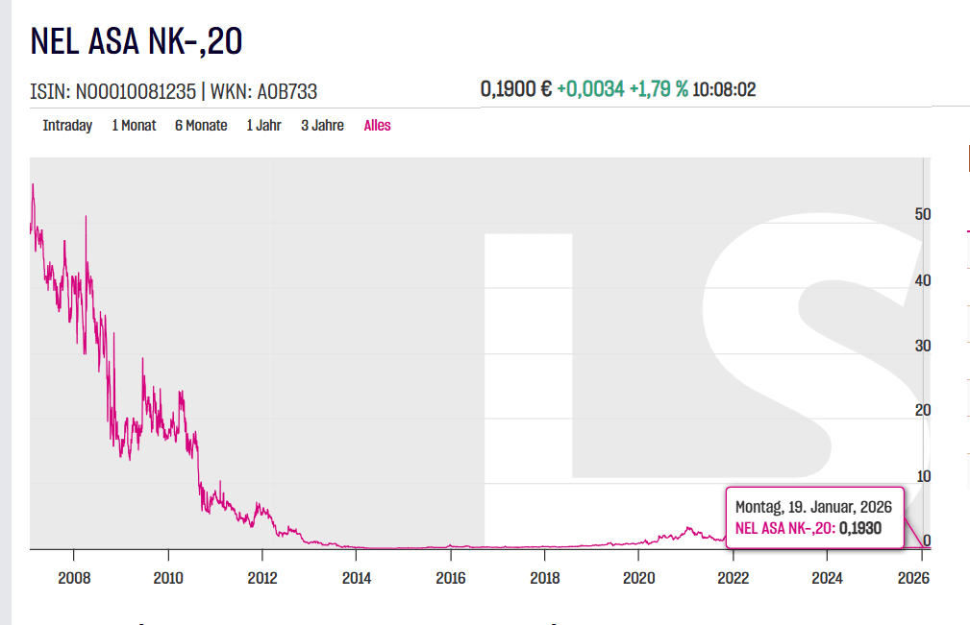Select the 3 Jahre time range
Screen dimensions: 970x625
pos(322,126)
